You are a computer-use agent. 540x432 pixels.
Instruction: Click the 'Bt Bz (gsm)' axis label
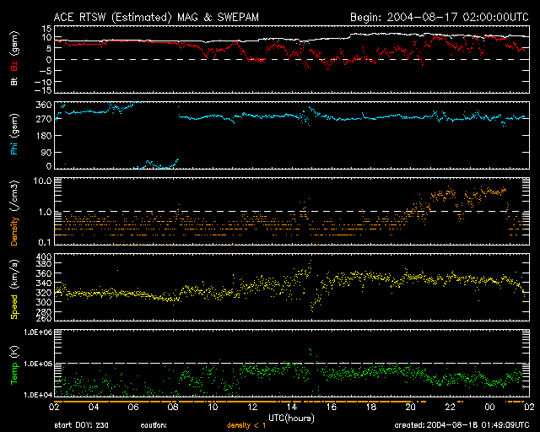pyautogui.click(x=14, y=58)
